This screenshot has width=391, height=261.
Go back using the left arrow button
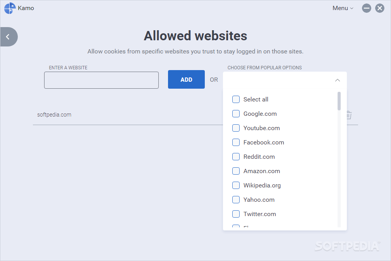[9, 37]
